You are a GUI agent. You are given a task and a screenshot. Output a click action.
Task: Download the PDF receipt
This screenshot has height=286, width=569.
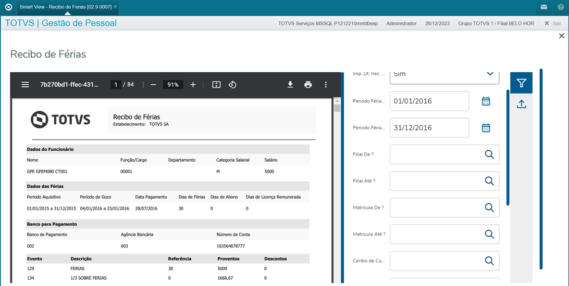click(290, 85)
